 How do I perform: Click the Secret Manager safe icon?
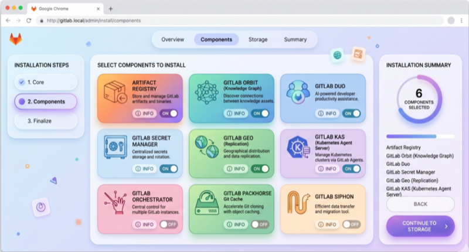tap(115, 147)
